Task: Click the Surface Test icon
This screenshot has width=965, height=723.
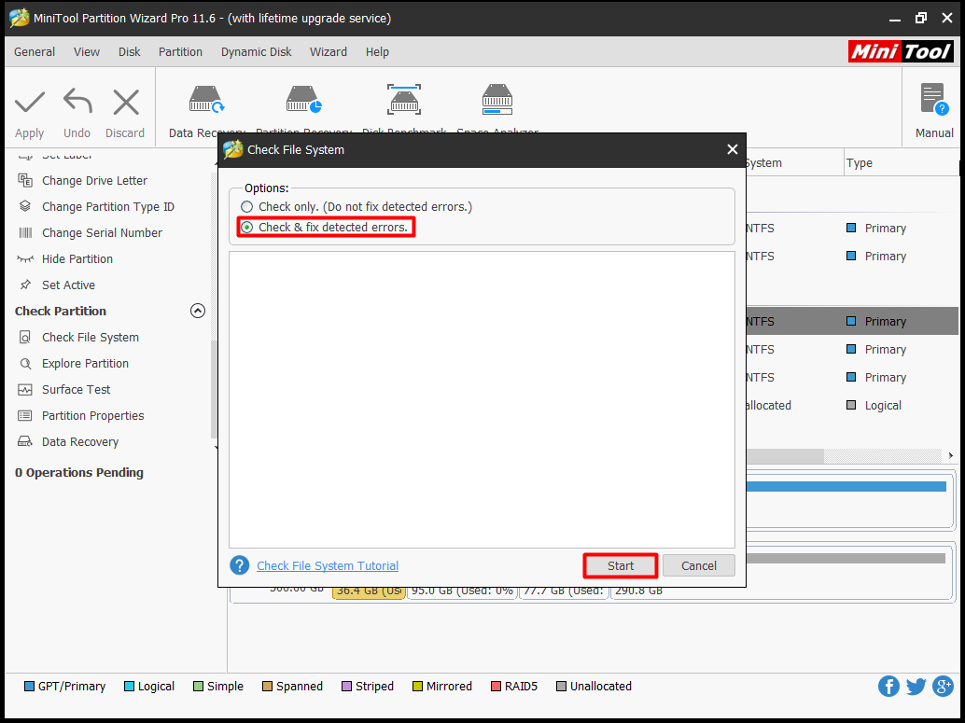Action: (x=25, y=390)
